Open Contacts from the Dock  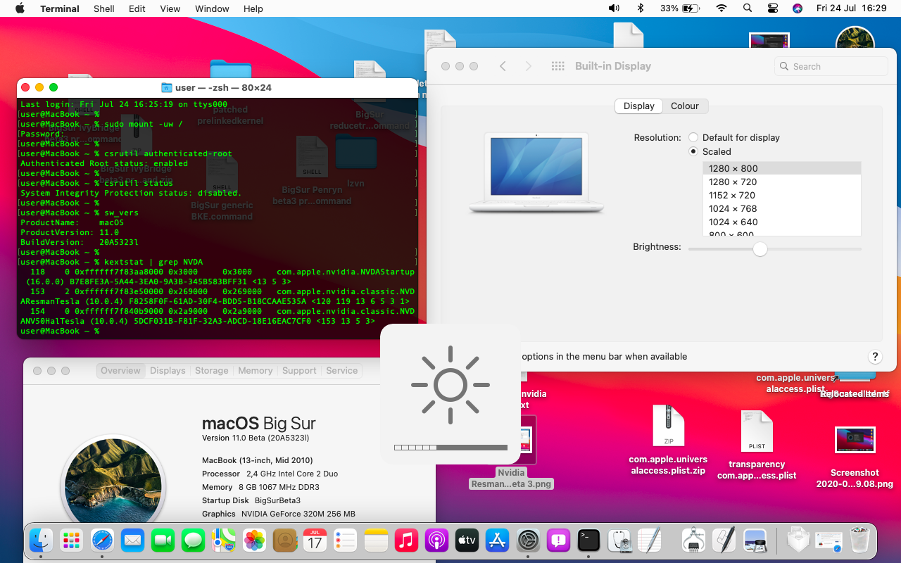click(x=284, y=540)
